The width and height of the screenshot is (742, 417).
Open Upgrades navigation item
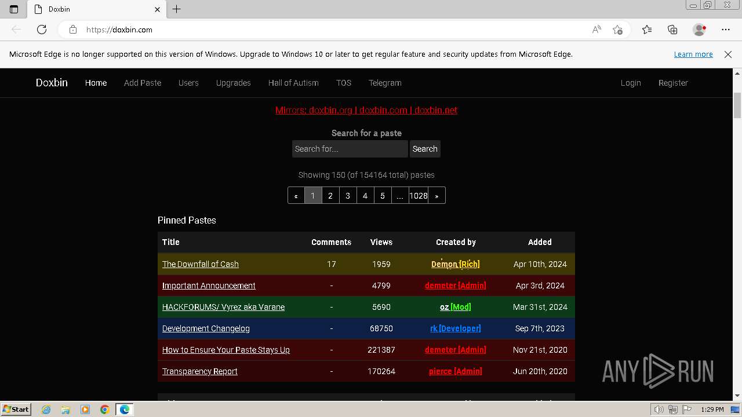233,83
